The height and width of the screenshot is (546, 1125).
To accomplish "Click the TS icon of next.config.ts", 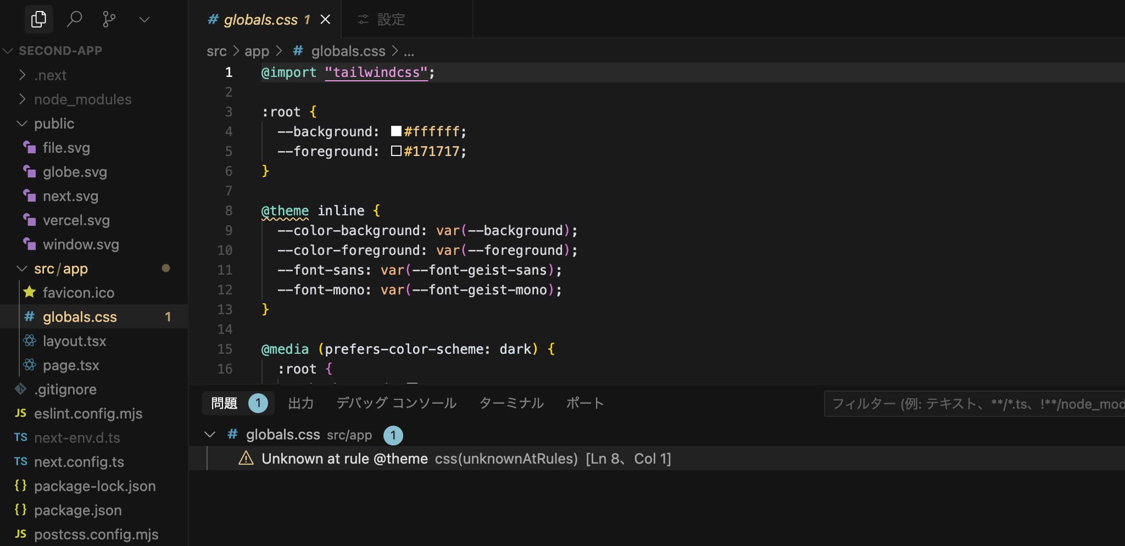I will point(20,461).
